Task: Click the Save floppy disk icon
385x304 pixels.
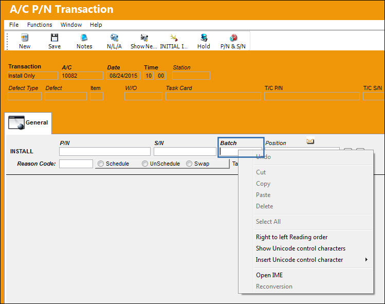Action: tap(54, 38)
